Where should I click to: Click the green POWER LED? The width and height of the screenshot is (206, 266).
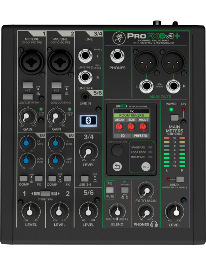coord(171,109)
